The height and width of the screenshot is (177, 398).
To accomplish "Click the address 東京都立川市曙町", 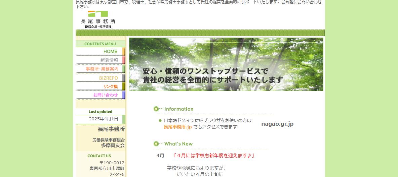I will click(x=107, y=168).
